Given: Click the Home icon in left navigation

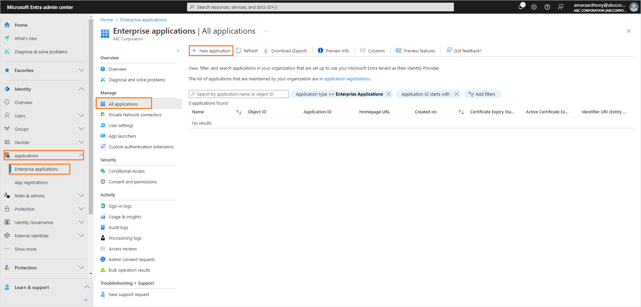Looking at the screenshot, I should coord(7,25).
